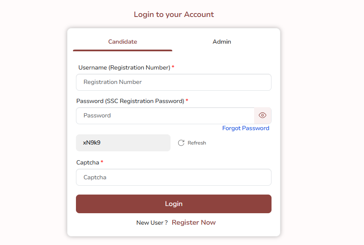Click the captcha image showing xN9k9

(123, 142)
